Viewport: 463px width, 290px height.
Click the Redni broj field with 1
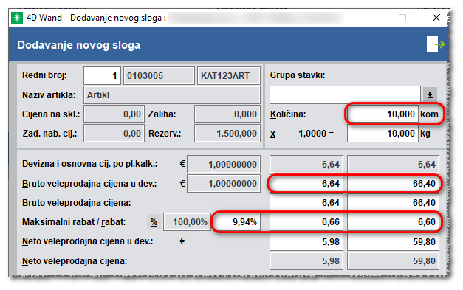pyautogui.click(x=102, y=76)
